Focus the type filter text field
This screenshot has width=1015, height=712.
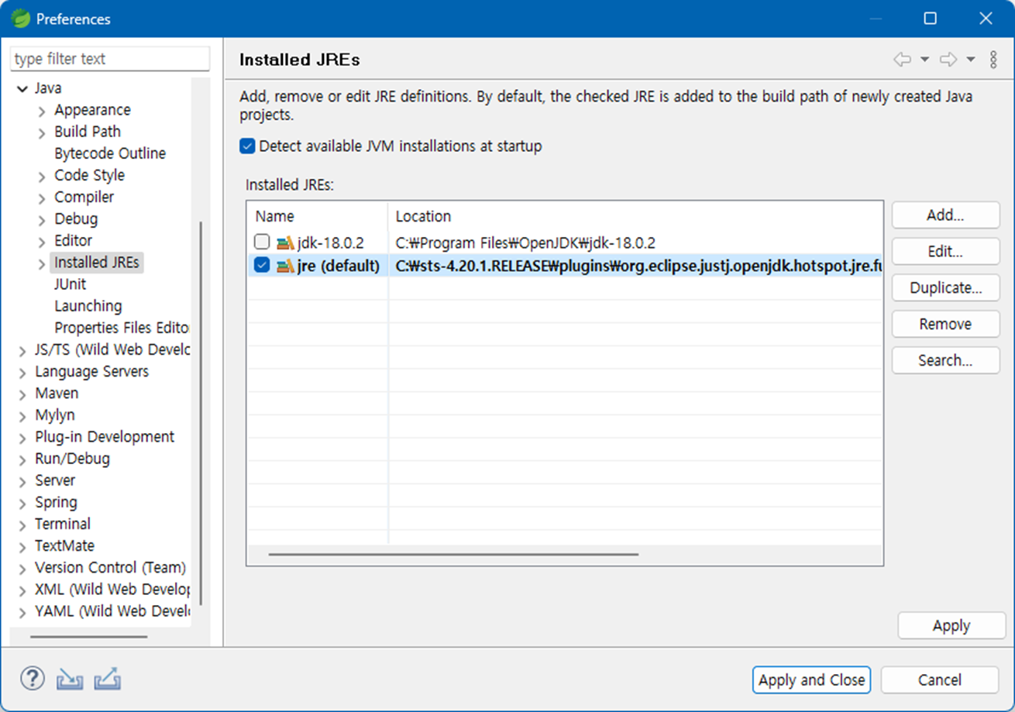[x=110, y=59]
